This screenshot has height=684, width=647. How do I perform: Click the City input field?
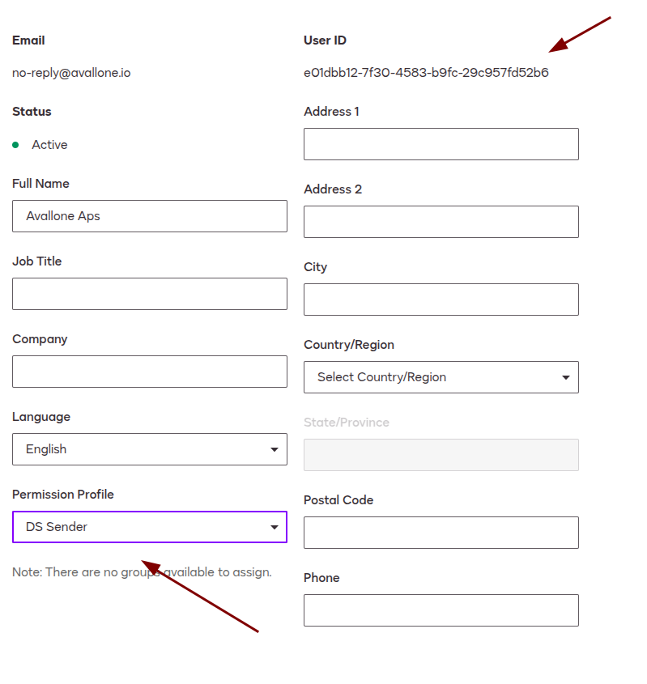[441, 300]
